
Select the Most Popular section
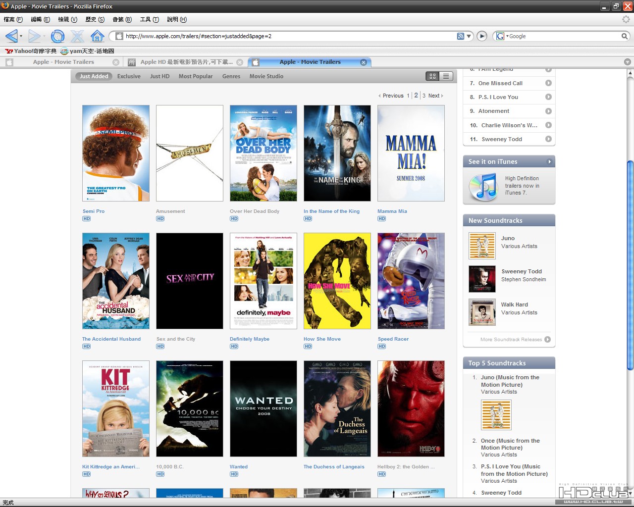[x=196, y=76]
